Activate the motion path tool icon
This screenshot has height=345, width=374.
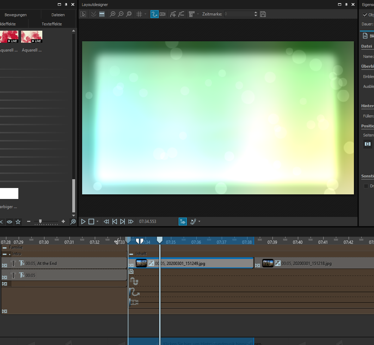[154, 14]
